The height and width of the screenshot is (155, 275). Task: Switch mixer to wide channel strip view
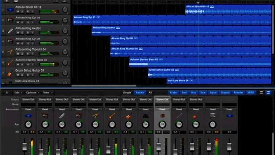click(268, 93)
